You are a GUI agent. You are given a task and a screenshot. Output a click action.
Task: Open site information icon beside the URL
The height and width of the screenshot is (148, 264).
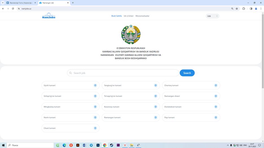[x=19, y=8]
